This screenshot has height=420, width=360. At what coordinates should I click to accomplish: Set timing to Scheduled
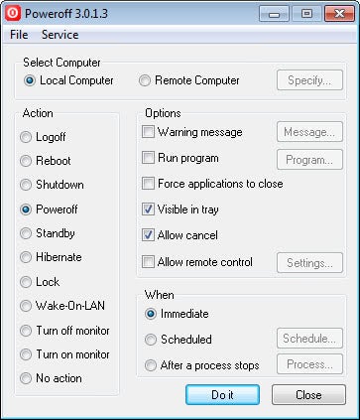click(179, 340)
